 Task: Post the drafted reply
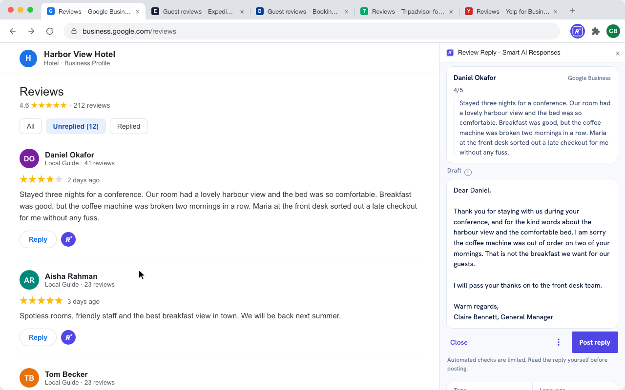[x=595, y=342]
